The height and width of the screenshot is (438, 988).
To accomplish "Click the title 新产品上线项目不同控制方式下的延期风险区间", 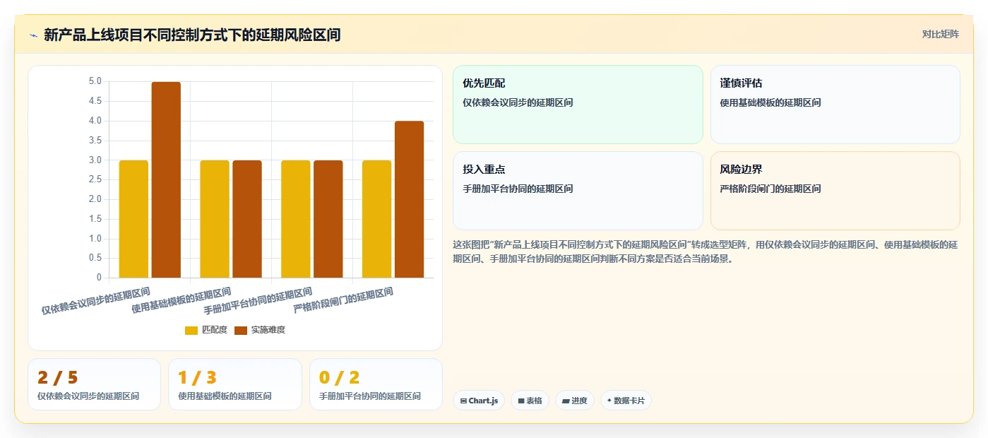I will click(192, 35).
